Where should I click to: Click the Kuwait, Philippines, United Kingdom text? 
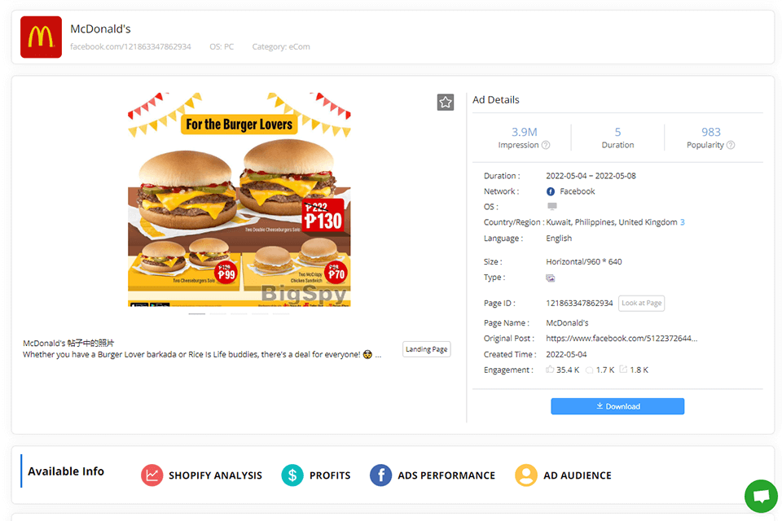point(612,222)
